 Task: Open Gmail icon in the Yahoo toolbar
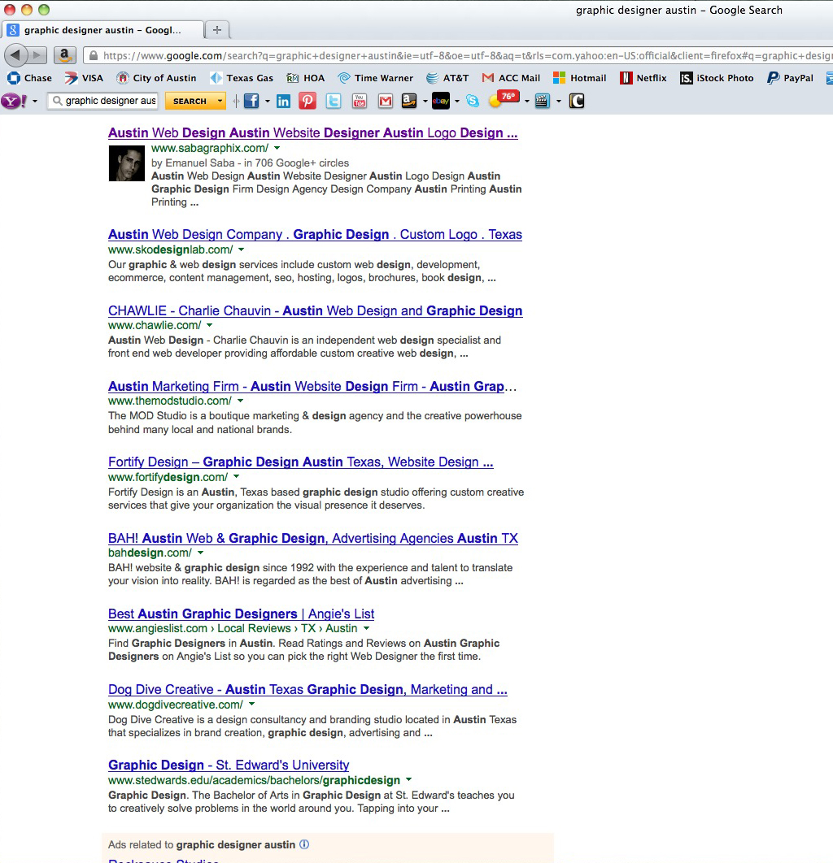point(386,101)
